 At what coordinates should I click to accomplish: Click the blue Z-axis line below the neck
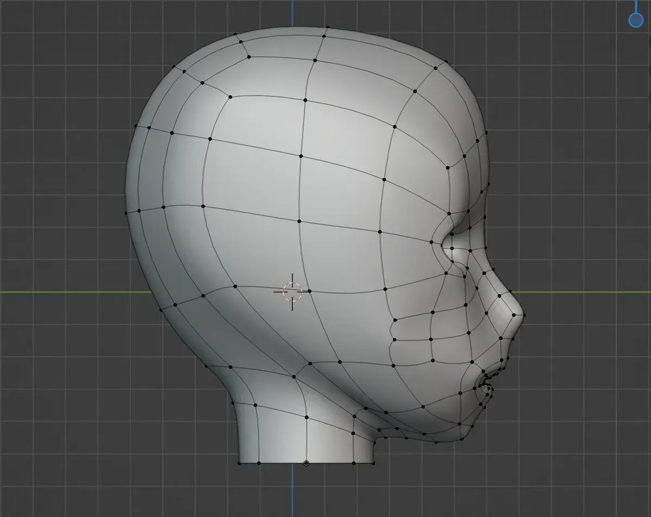point(292,491)
